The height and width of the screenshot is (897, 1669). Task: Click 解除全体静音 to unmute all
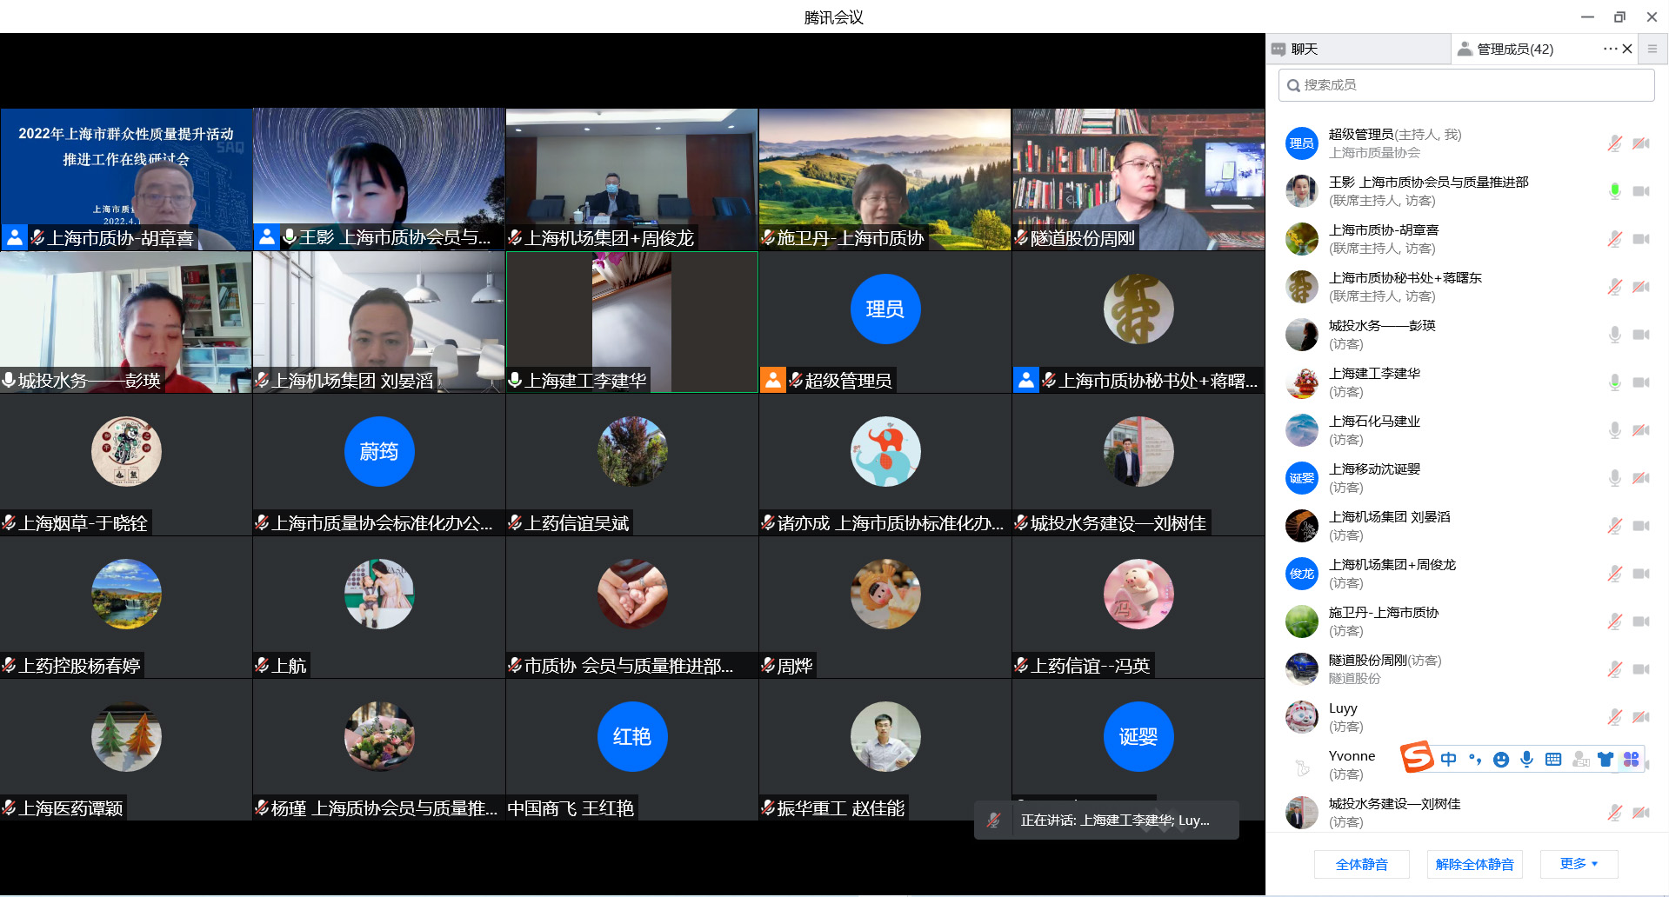1474,864
